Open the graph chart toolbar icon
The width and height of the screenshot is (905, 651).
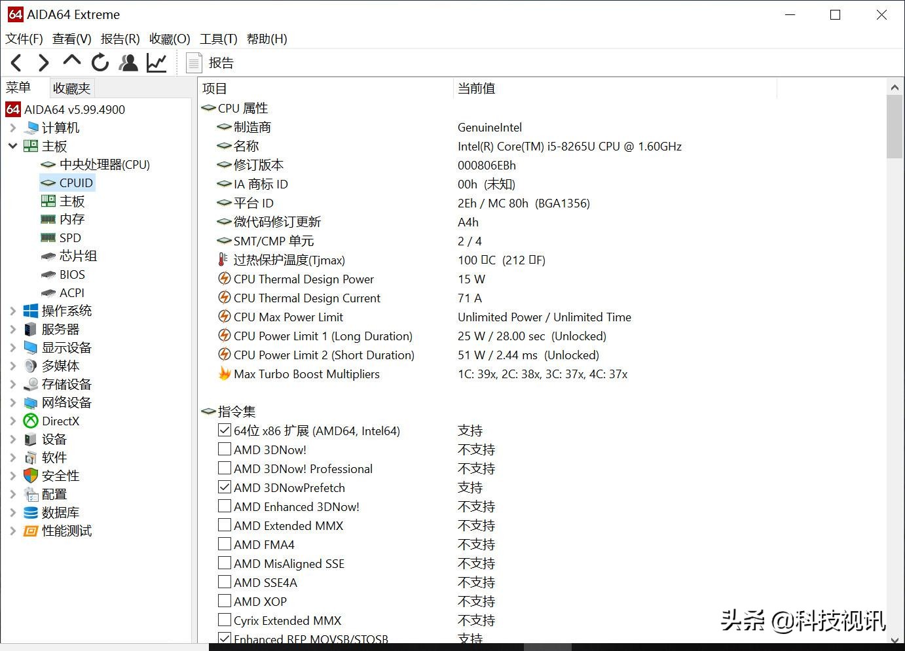[157, 63]
